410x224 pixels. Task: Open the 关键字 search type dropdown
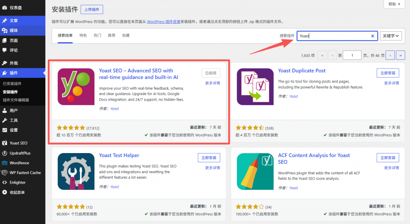point(391,36)
